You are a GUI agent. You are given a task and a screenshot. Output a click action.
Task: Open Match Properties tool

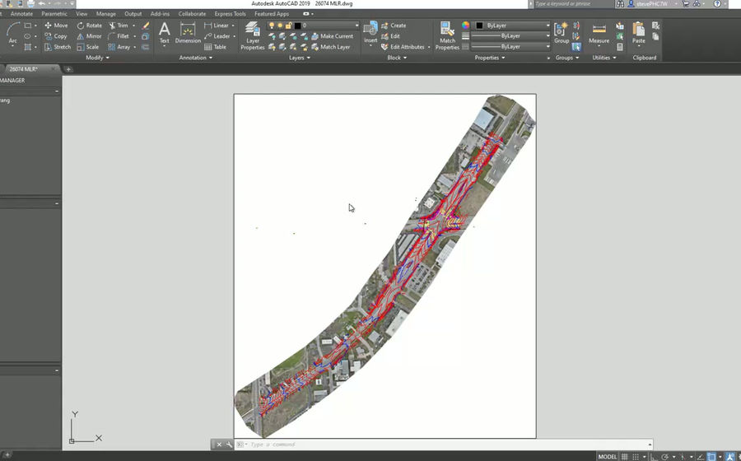tap(447, 36)
